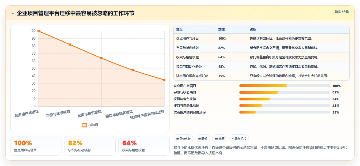Click the y-axis tick label 0
The image size is (360, 166).
pyautogui.click(x=35, y=106)
